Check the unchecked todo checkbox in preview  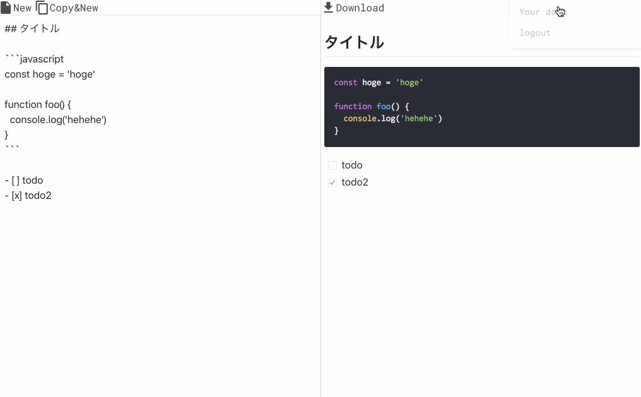[332, 165]
